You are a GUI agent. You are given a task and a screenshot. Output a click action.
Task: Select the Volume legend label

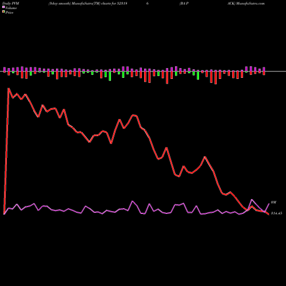(11, 8)
